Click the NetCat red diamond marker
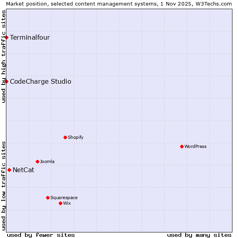 coord(9,170)
